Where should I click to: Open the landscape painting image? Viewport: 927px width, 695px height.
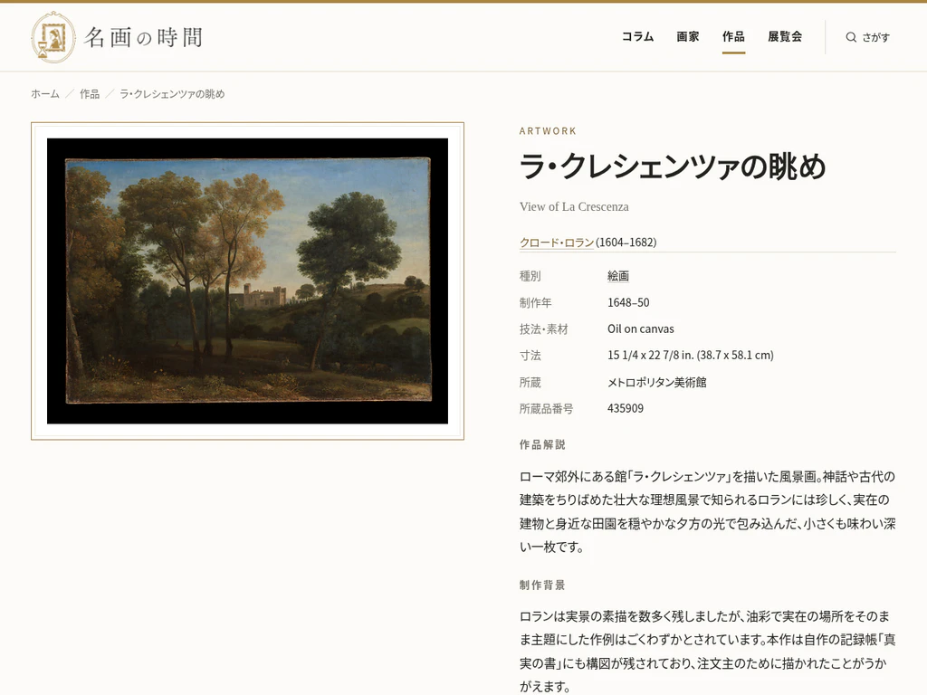(248, 281)
